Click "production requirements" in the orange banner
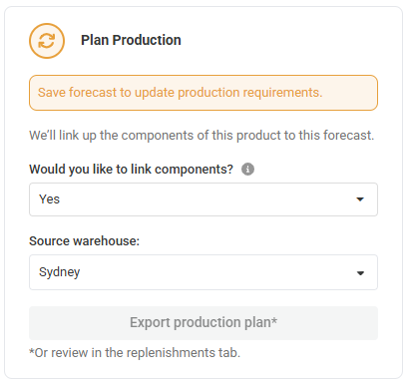Image resolution: width=409 pixels, height=386 pixels. tap(250, 93)
